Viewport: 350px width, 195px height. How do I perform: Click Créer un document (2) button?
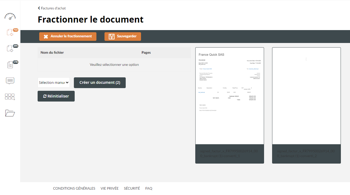tap(100, 82)
